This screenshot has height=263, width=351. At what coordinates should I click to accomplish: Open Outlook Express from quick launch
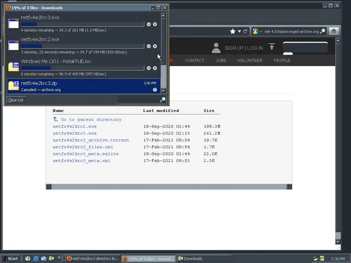tap(44, 259)
